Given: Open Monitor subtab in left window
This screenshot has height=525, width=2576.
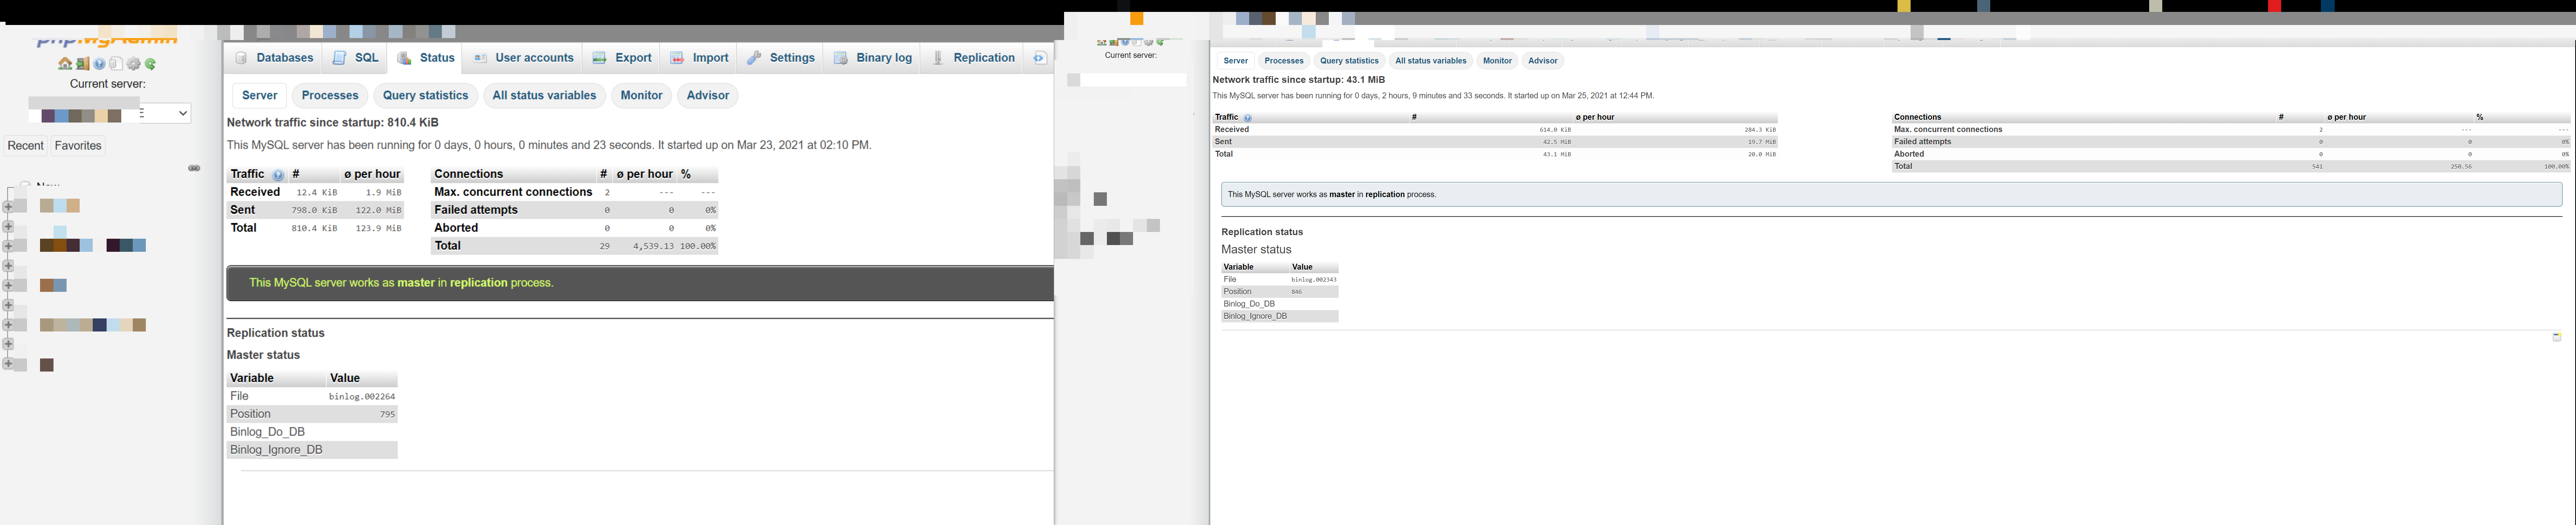Looking at the screenshot, I should coord(642,95).
